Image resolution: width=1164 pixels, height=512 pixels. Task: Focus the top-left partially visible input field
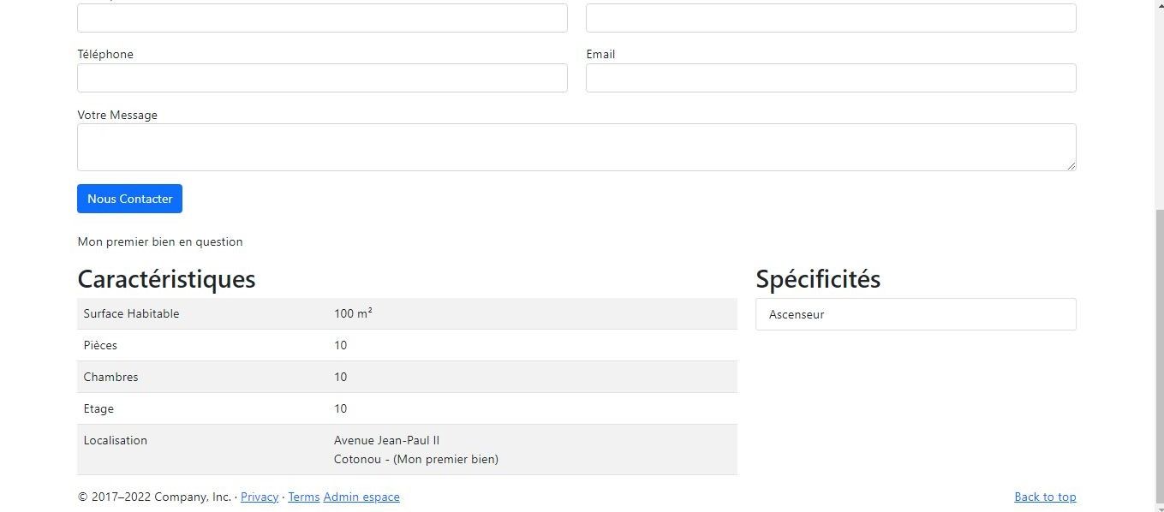[x=322, y=18]
